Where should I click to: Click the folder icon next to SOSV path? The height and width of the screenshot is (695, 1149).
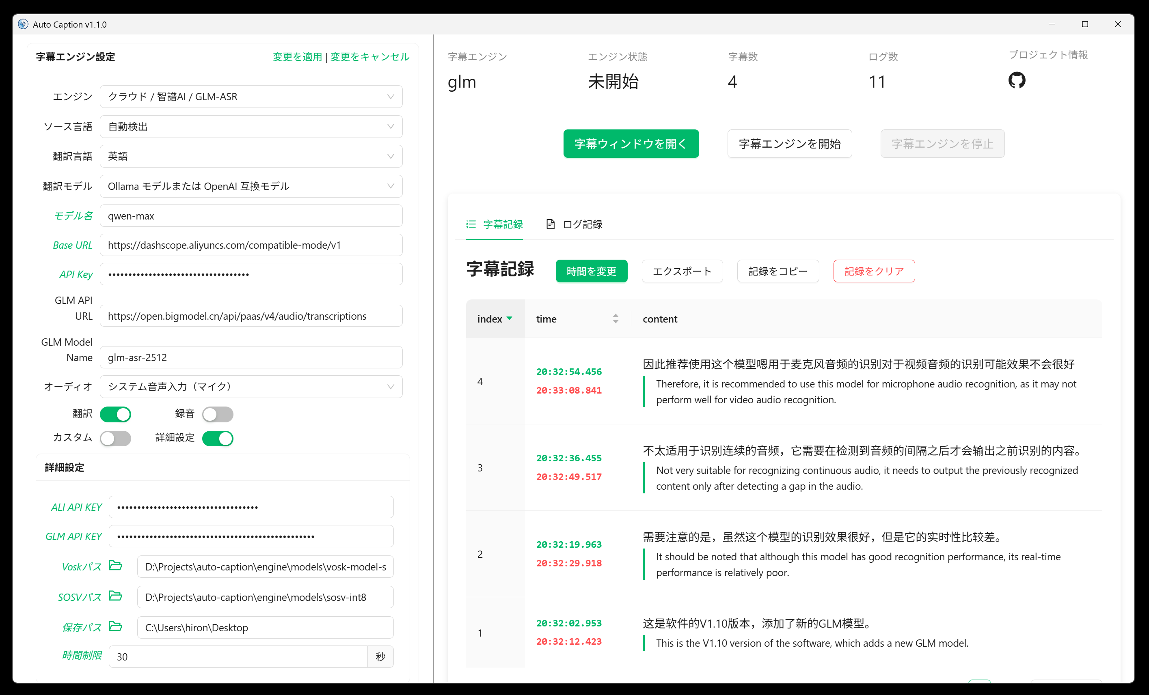(x=115, y=596)
